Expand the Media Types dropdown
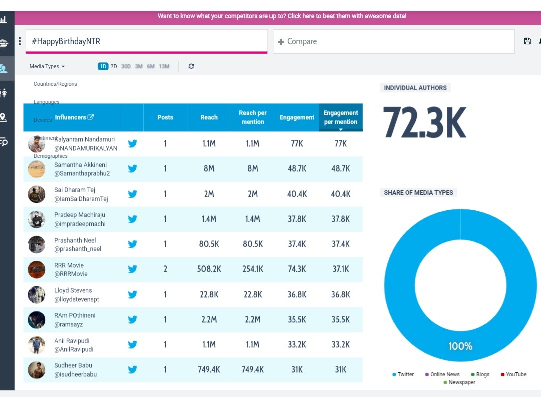 47,66
